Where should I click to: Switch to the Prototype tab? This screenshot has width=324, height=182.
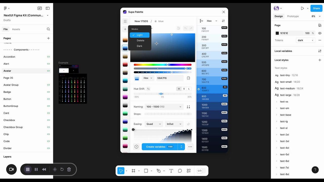(x=293, y=16)
